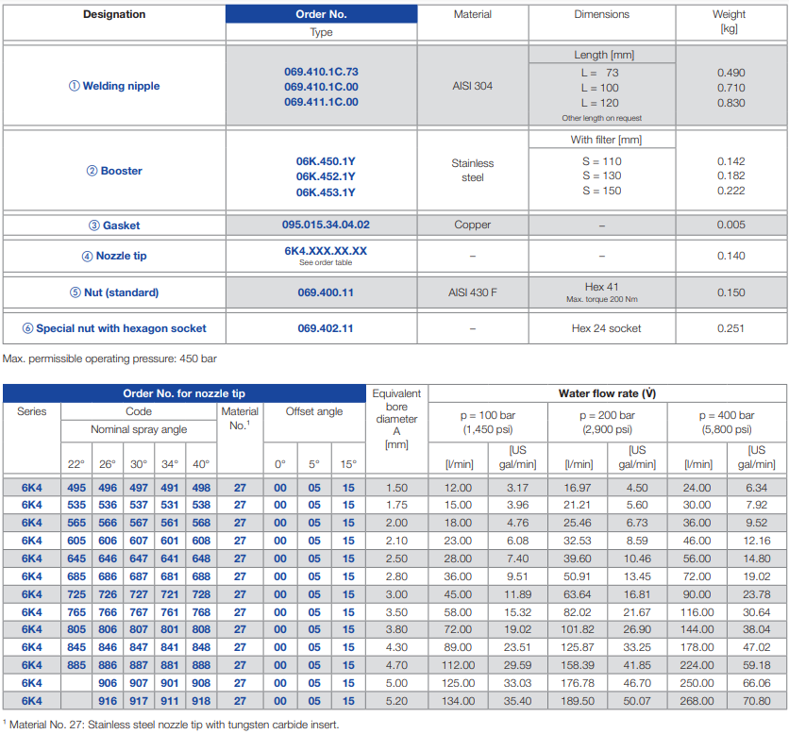Click the 'Water flow rate' header
Image resolution: width=789 pixels, height=734 pixels.
(x=608, y=393)
